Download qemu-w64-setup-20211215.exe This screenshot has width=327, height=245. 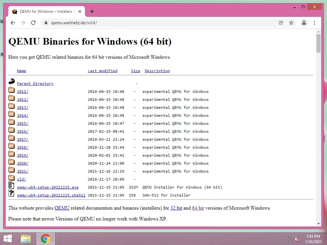(x=48, y=187)
